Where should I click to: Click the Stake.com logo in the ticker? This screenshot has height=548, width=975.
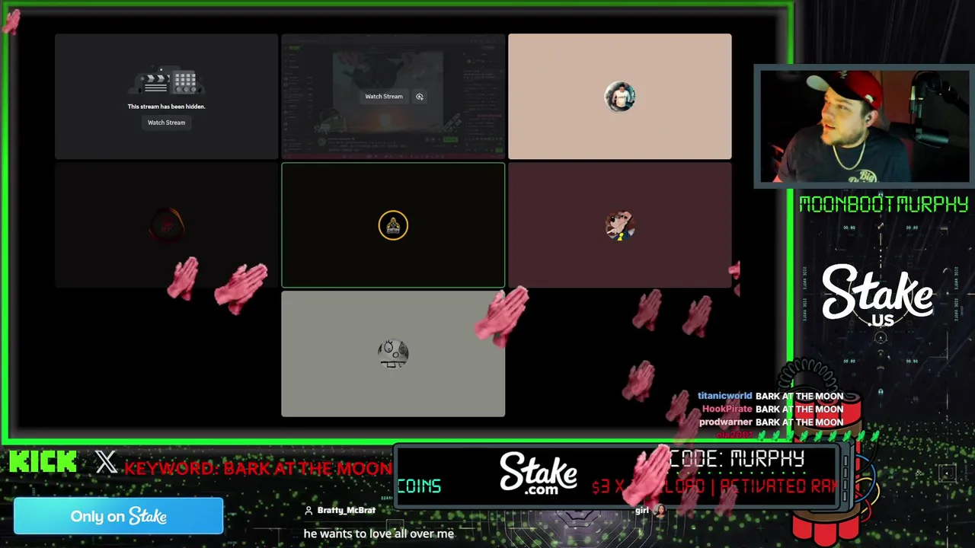click(x=539, y=473)
